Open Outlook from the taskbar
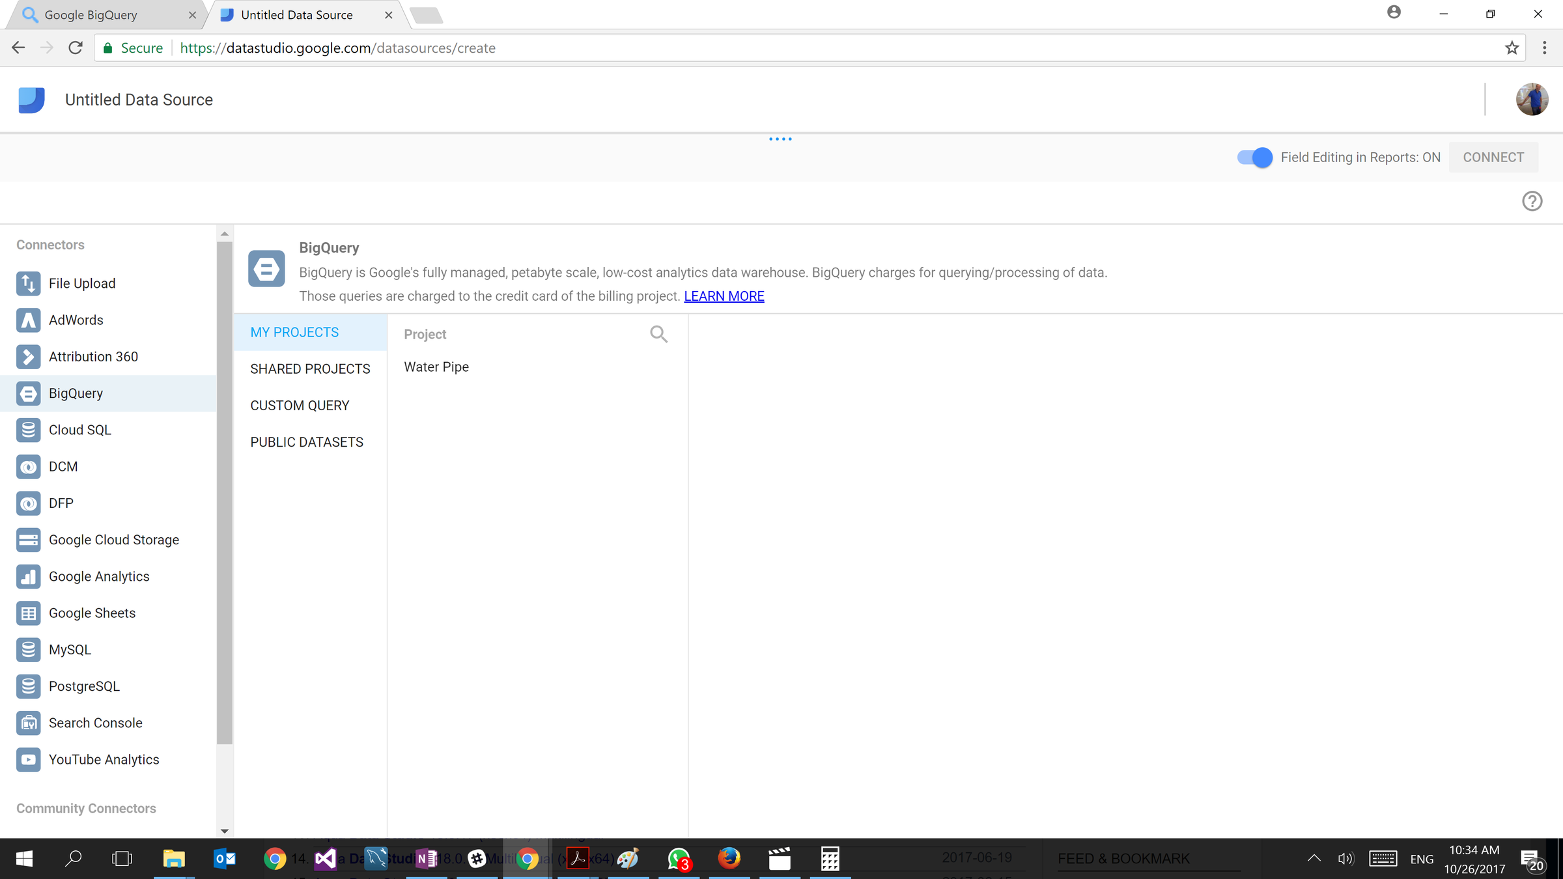The width and height of the screenshot is (1563, 879). coord(225,859)
